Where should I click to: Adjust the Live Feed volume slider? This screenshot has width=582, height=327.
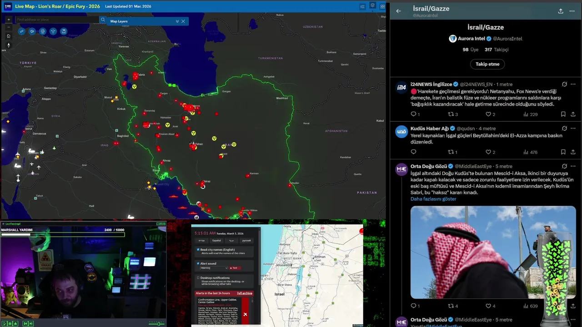point(156,323)
